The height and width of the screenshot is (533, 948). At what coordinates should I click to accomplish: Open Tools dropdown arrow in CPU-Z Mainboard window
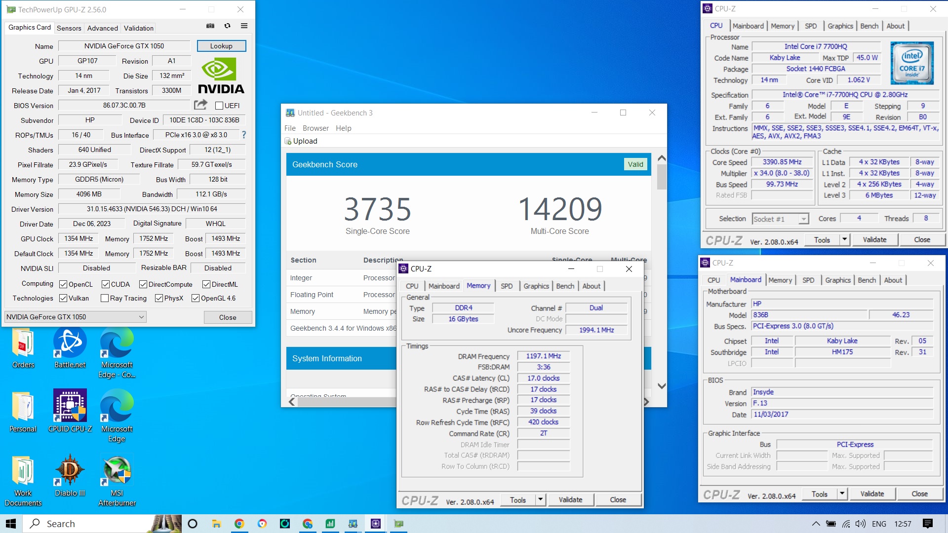pyautogui.click(x=842, y=494)
